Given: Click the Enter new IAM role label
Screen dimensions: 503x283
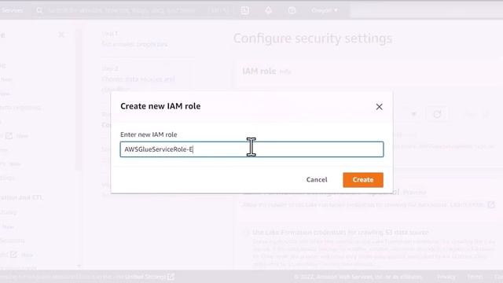Looking at the screenshot, I should point(149,134).
